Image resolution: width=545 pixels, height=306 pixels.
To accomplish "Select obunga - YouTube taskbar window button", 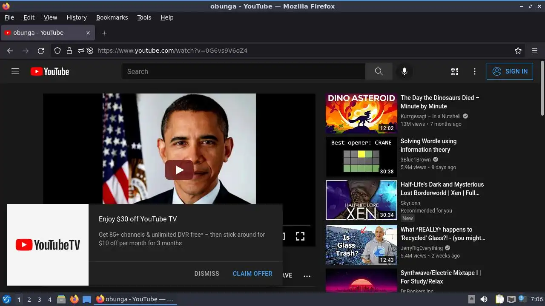I will coord(135,299).
